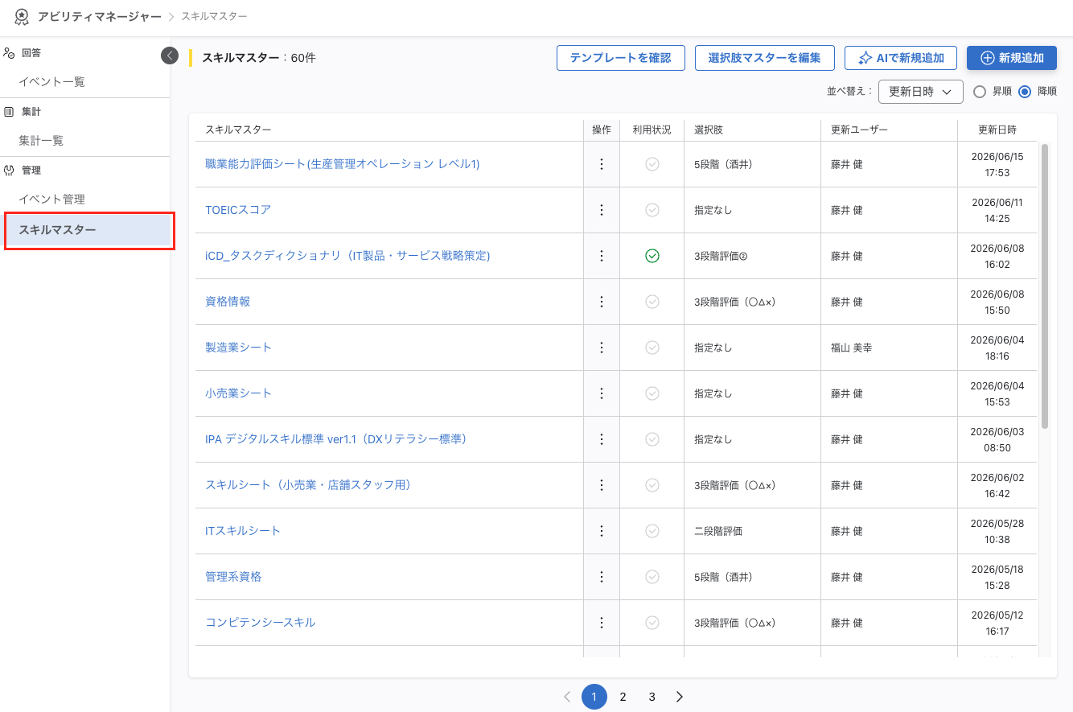The width and height of the screenshot is (1073, 712).
Task: Click the 更新日時 column header
Action: 997,130
